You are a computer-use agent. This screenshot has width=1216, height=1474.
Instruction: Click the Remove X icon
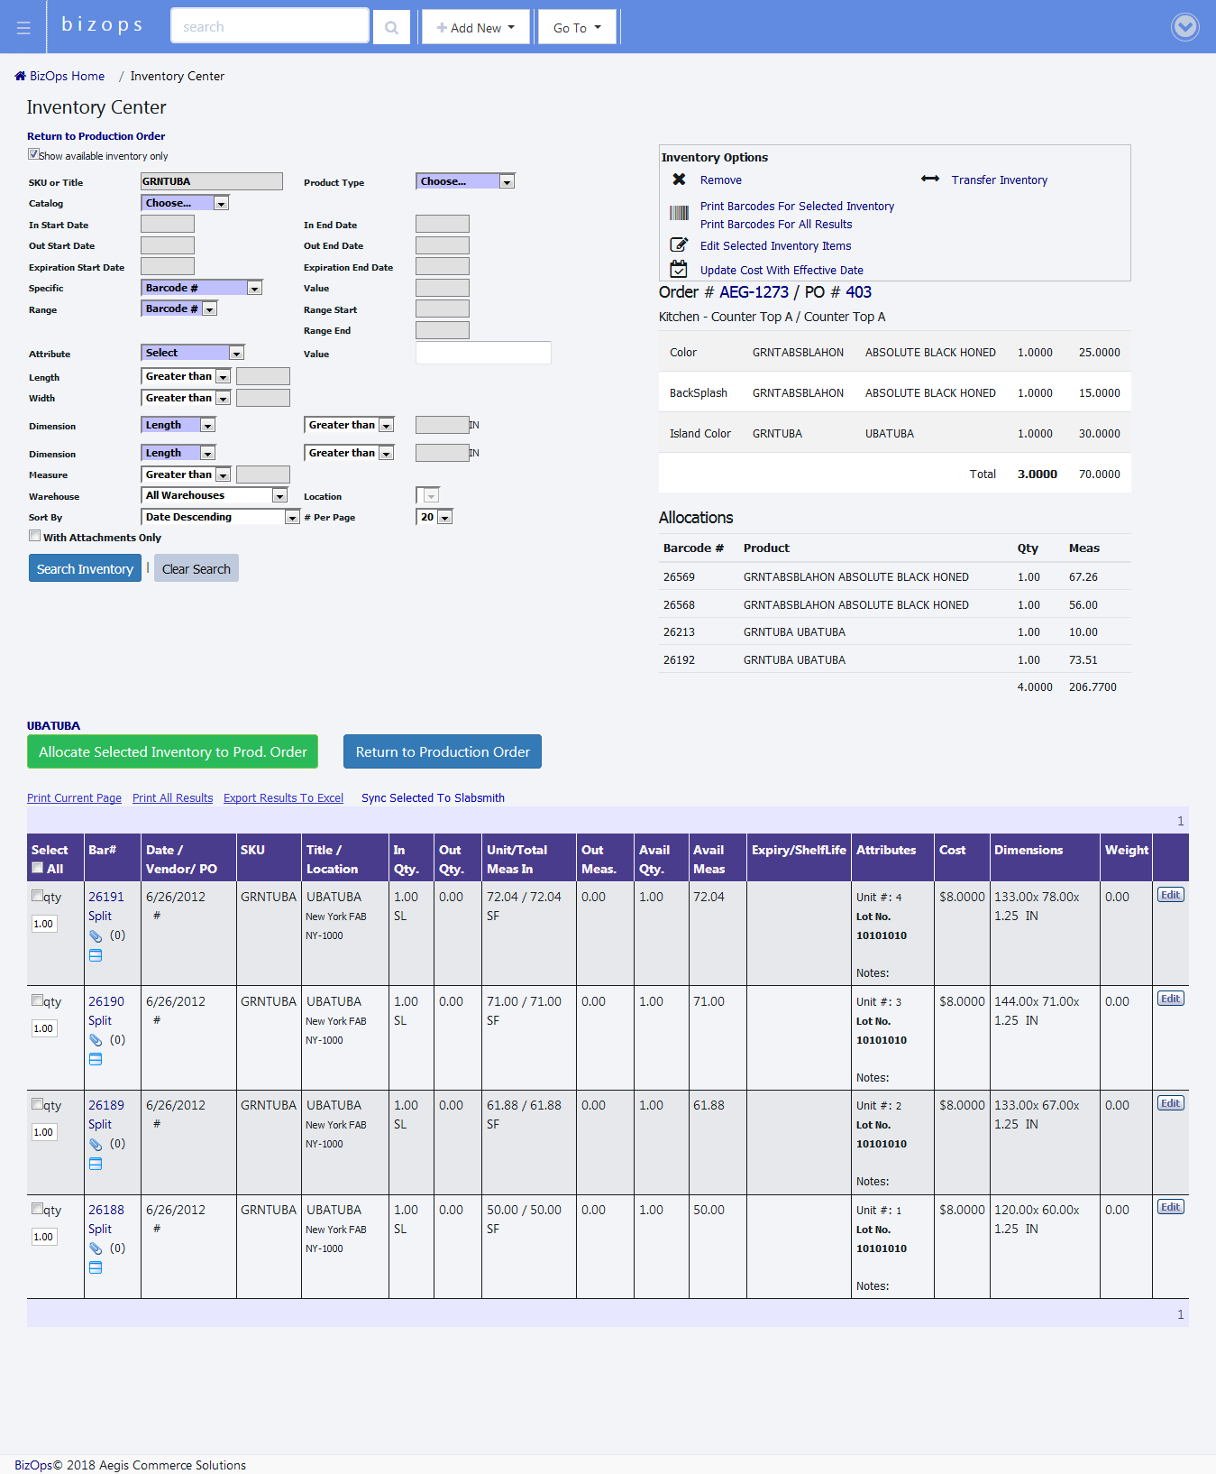[679, 180]
